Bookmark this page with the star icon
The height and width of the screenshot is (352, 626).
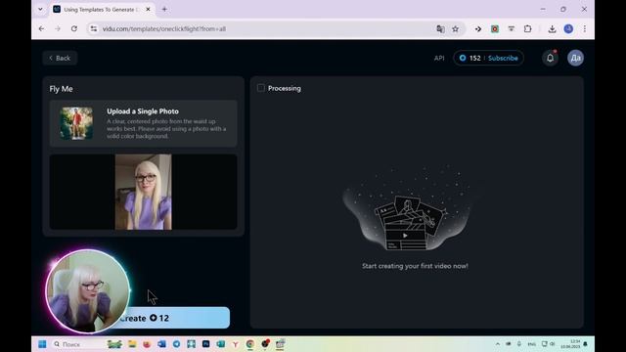455,28
